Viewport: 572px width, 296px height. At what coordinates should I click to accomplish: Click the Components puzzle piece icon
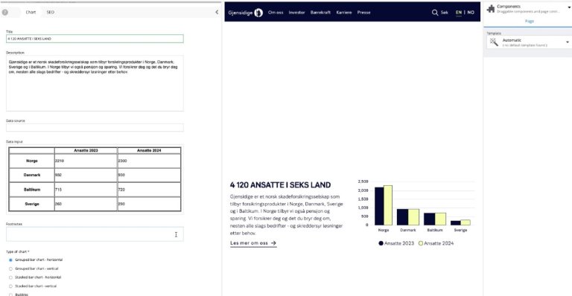click(491, 9)
